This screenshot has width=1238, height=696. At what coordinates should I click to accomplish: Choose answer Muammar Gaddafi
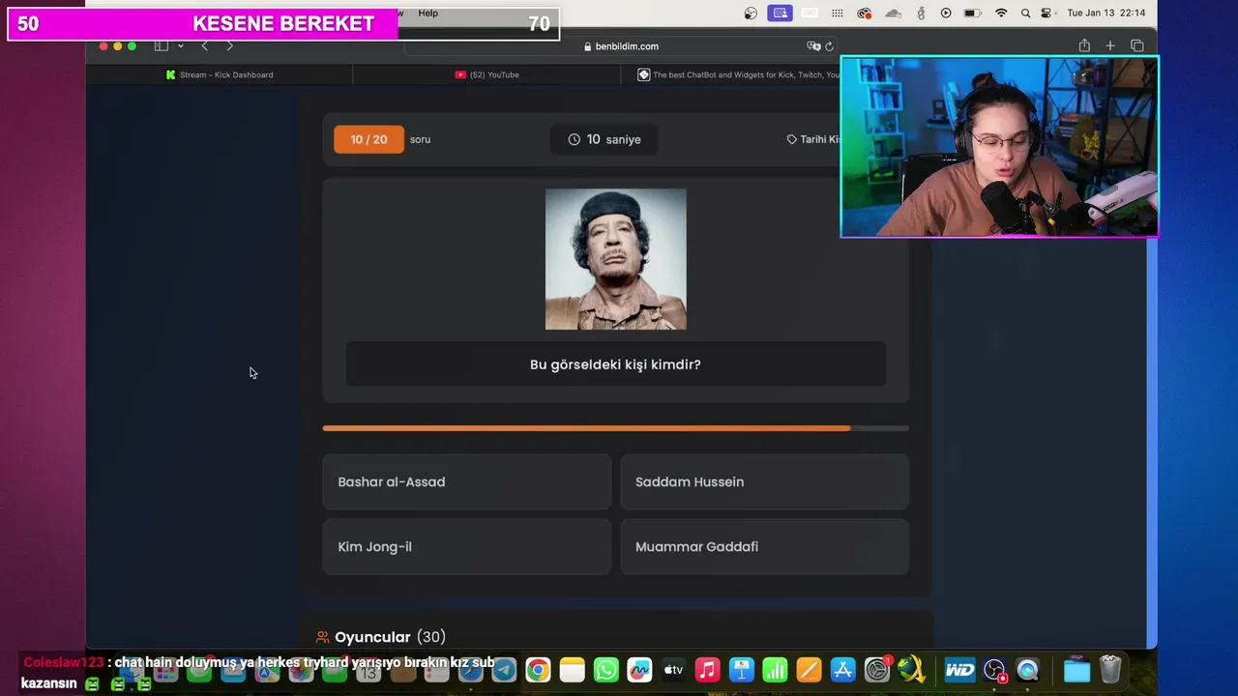point(764,546)
